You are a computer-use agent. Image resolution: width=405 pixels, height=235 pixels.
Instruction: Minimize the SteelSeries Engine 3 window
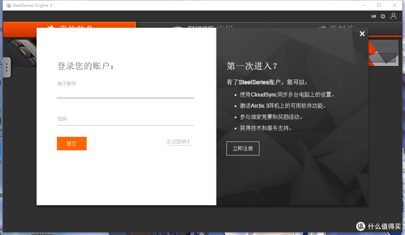coord(364,5)
